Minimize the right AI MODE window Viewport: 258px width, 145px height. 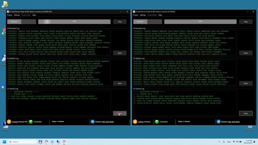click(247, 12)
